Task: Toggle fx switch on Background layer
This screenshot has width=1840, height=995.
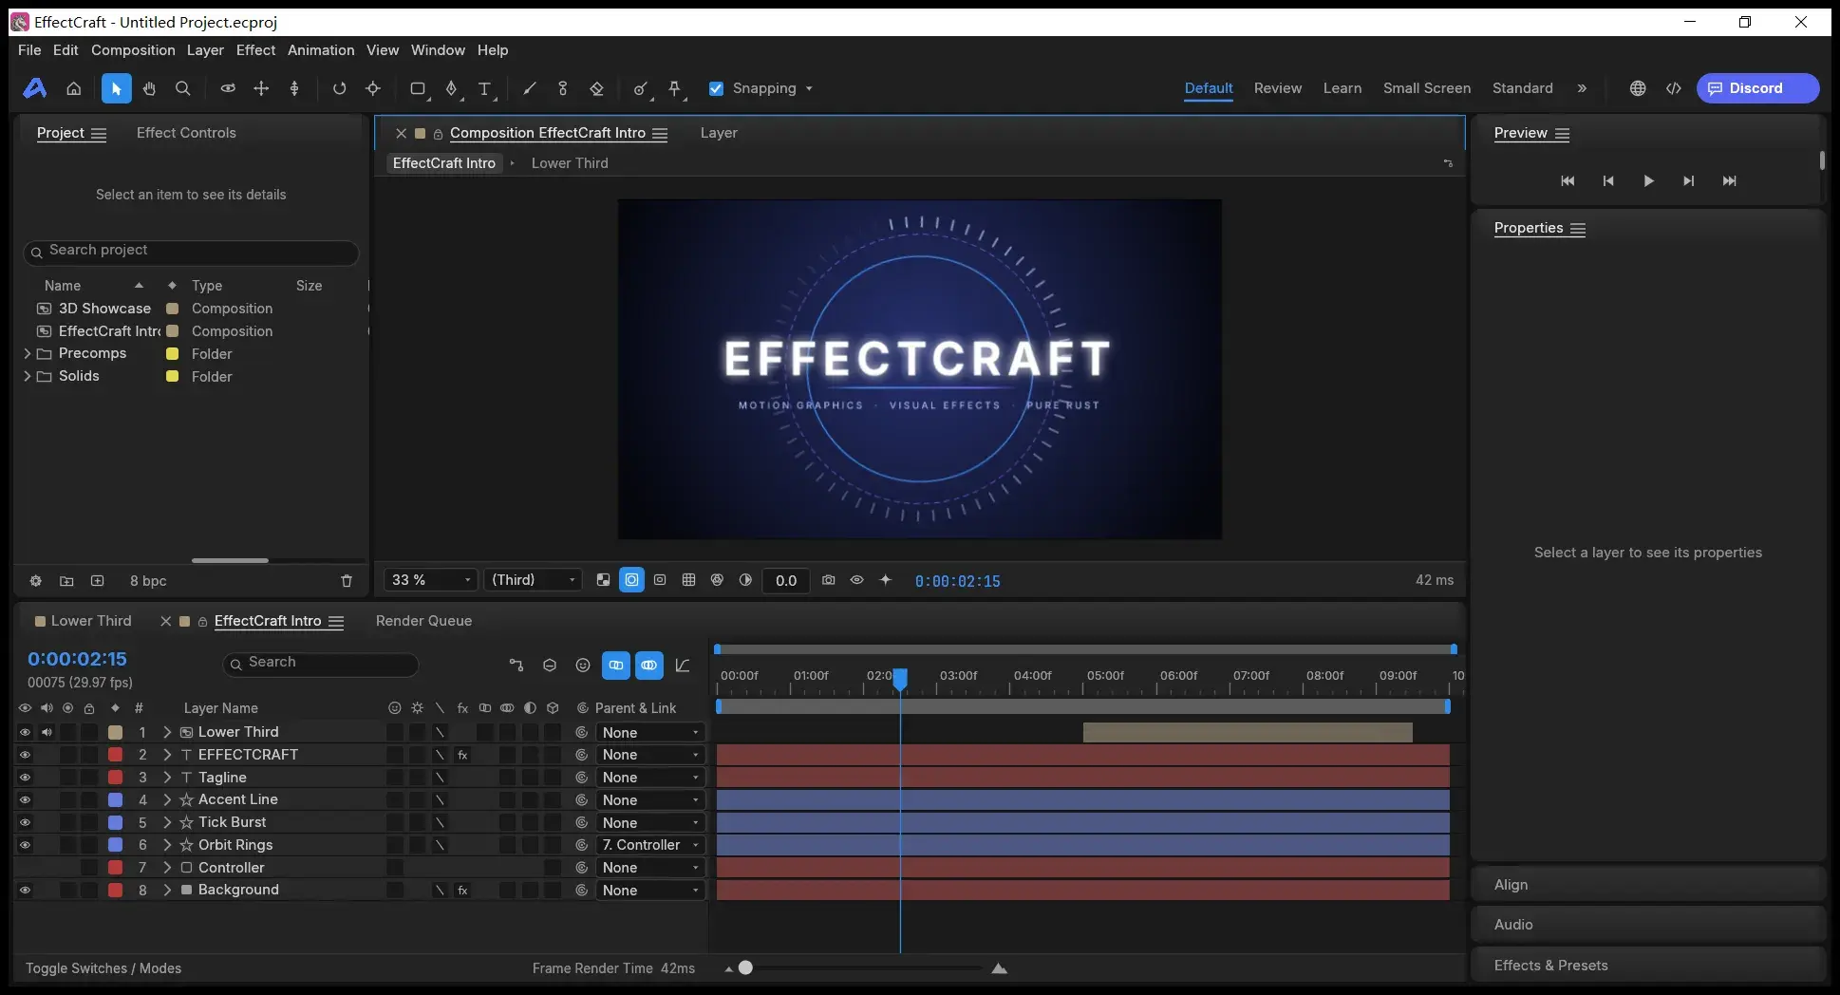Action: point(462,891)
